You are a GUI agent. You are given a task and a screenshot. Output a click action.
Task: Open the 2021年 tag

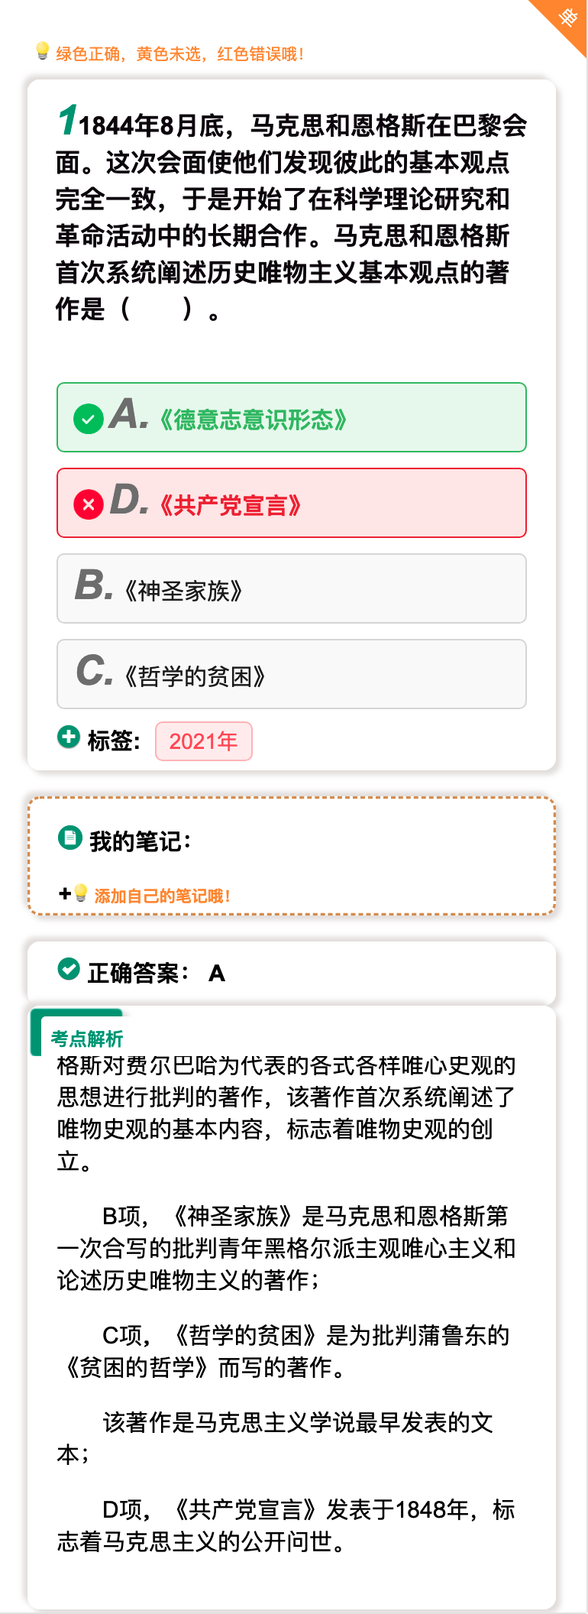click(204, 741)
